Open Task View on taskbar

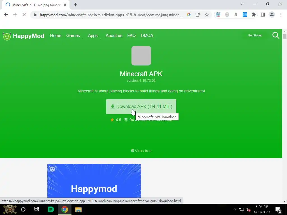click(37, 209)
